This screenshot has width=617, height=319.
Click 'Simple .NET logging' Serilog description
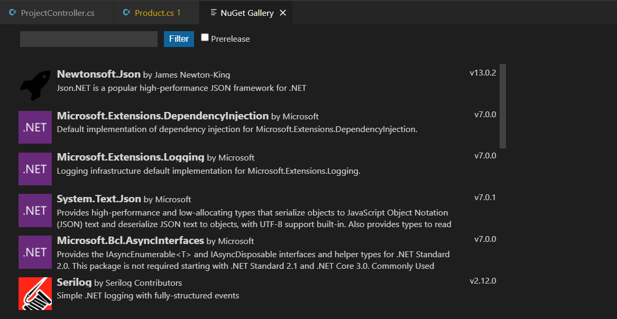point(148,295)
